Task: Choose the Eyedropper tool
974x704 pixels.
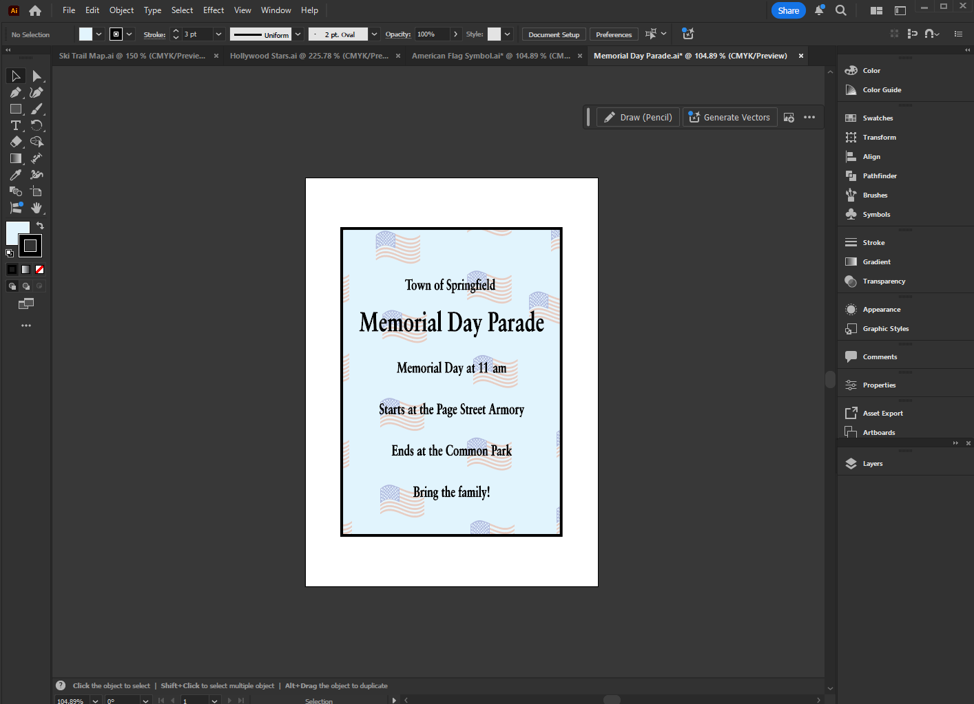Action: coord(15,174)
